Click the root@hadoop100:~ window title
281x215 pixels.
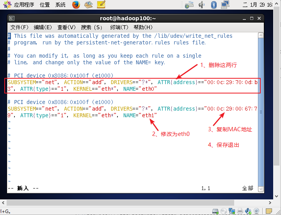(128, 18)
